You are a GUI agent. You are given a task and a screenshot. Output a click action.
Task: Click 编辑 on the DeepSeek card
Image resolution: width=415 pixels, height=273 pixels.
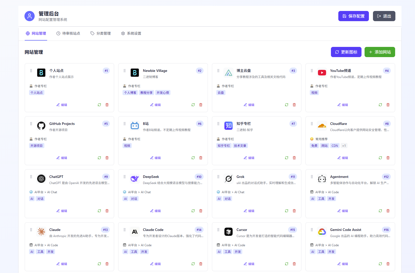point(155,211)
